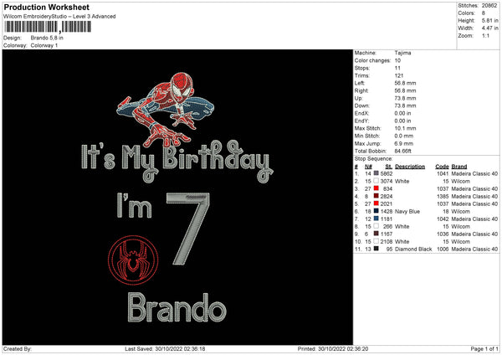Click the 'Description' column header

pos(410,167)
